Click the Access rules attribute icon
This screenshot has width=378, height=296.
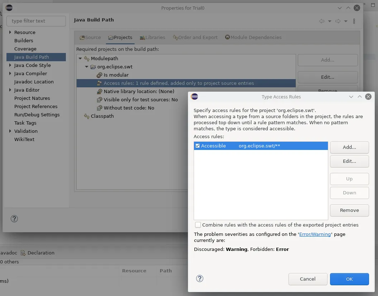point(99,83)
